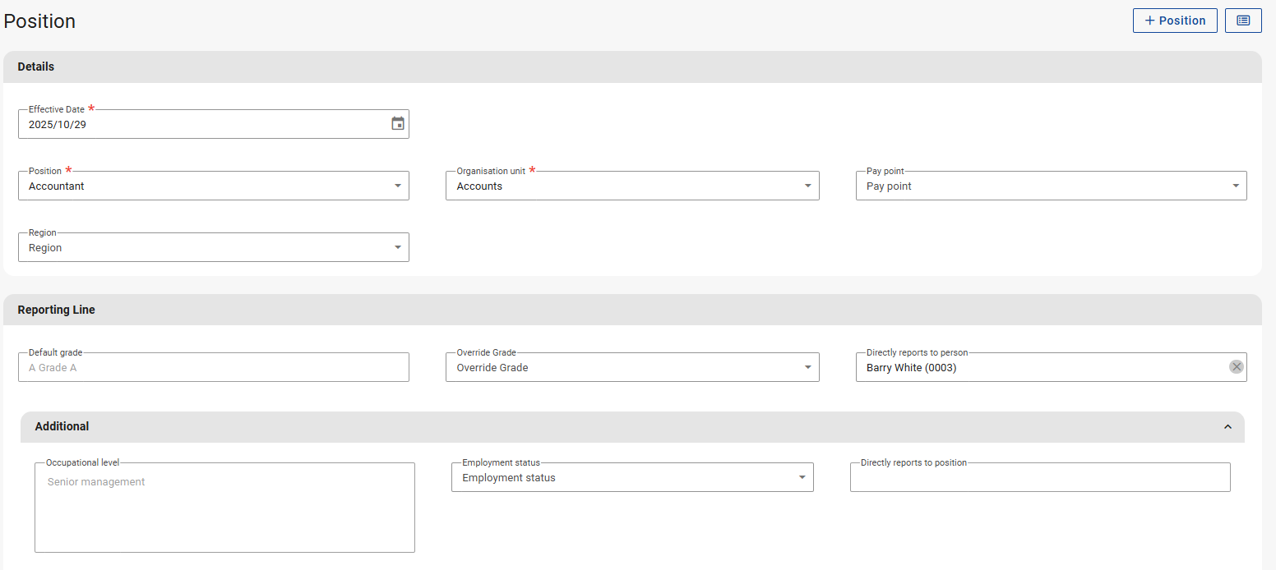Click the Additional panel header title
1276x570 pixels.
(x=62, y=426)
